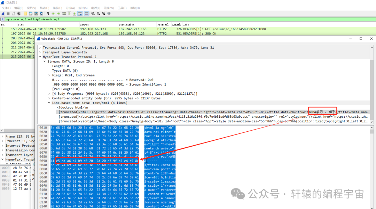
Task: Start capturing packets with the shark fin icon
Action: (x=3, y=14)
